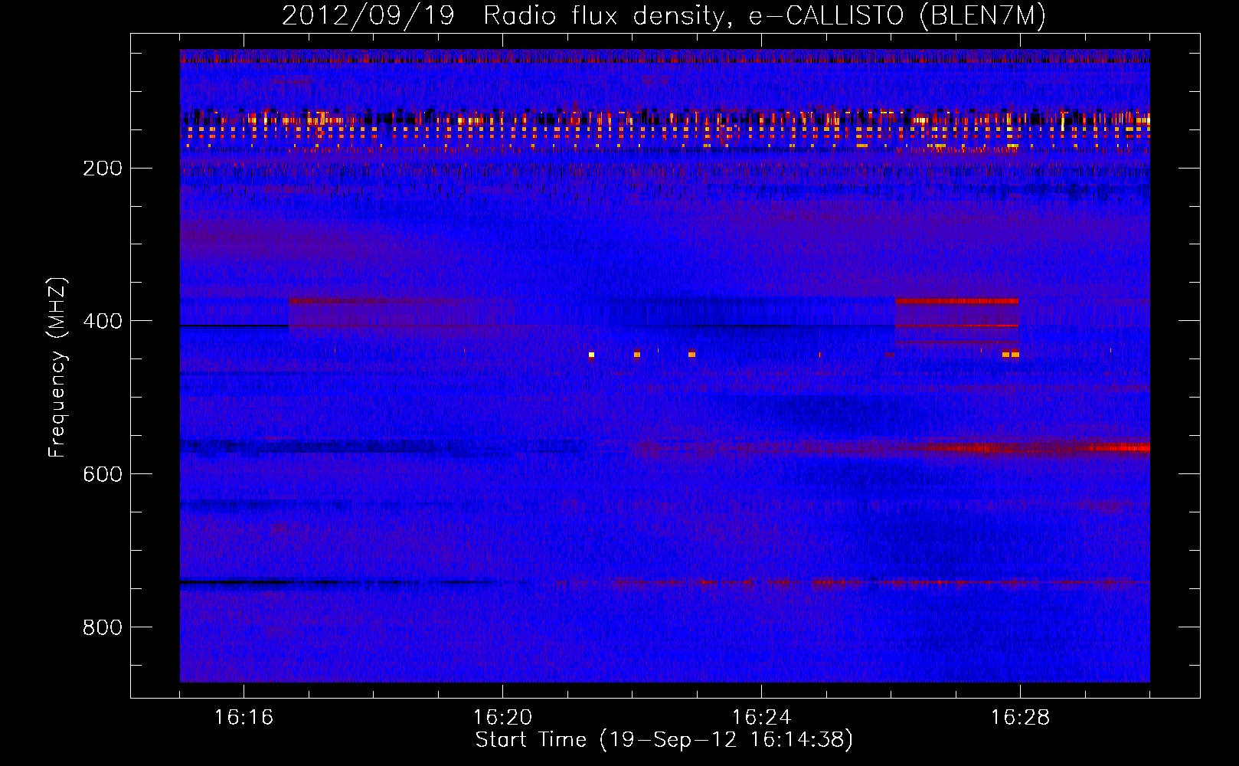
Task: Click the 16:28 time tick label
Action: (x=1020, y=717)
